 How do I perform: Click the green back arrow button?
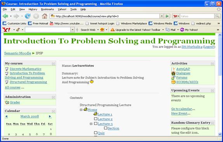(5, 16)
